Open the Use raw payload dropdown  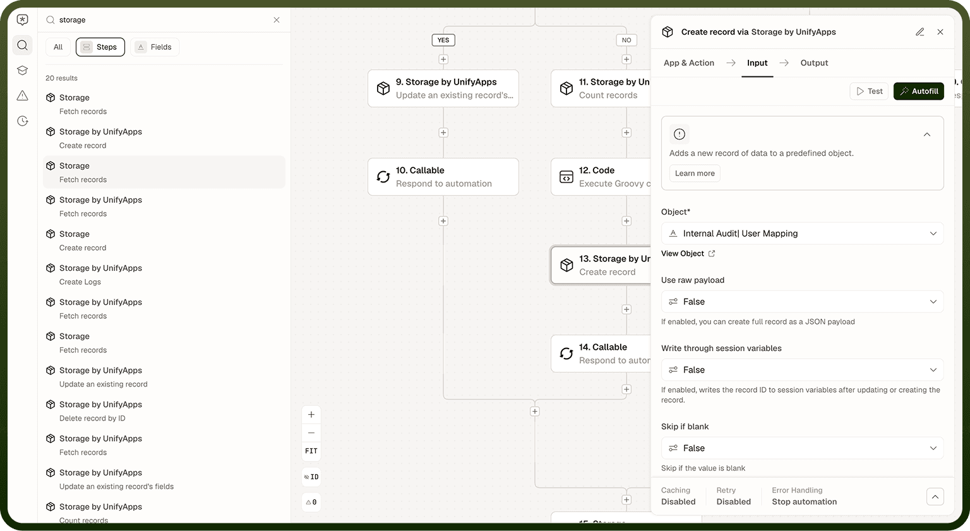click(802, 302)
